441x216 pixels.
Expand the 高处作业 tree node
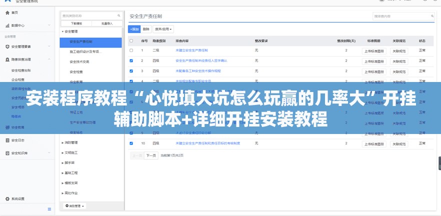coord(62,193)
